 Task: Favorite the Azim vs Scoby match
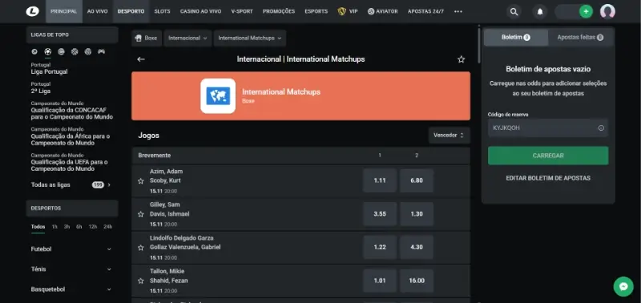(x=141, y=180)
